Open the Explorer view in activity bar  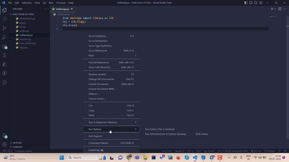tap(5, 10)
